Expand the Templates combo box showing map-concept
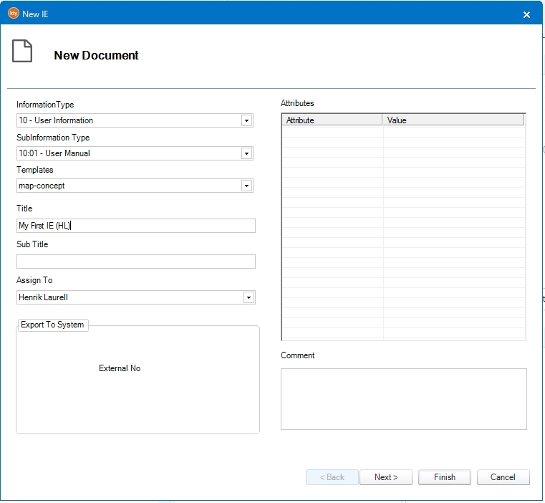The height and width of the screenshot is (503, 545). pos(246,186)
